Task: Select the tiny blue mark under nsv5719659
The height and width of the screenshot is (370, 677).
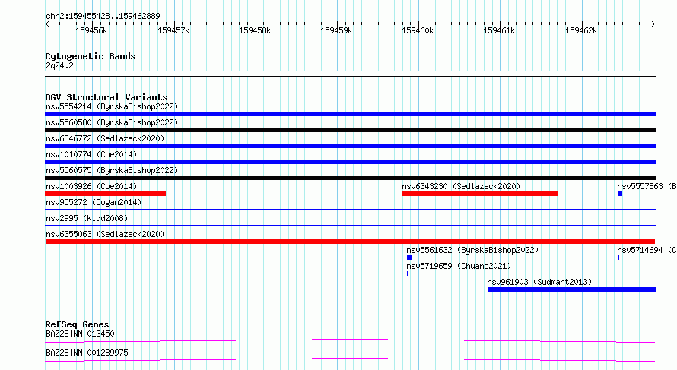Action: [408, 274]
